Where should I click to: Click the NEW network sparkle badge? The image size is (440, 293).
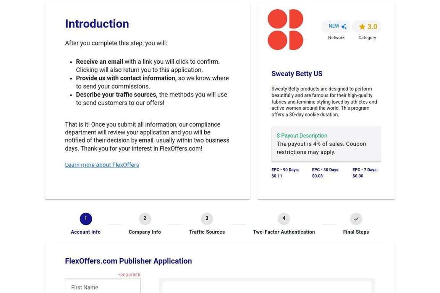click(x=336, y=26)
